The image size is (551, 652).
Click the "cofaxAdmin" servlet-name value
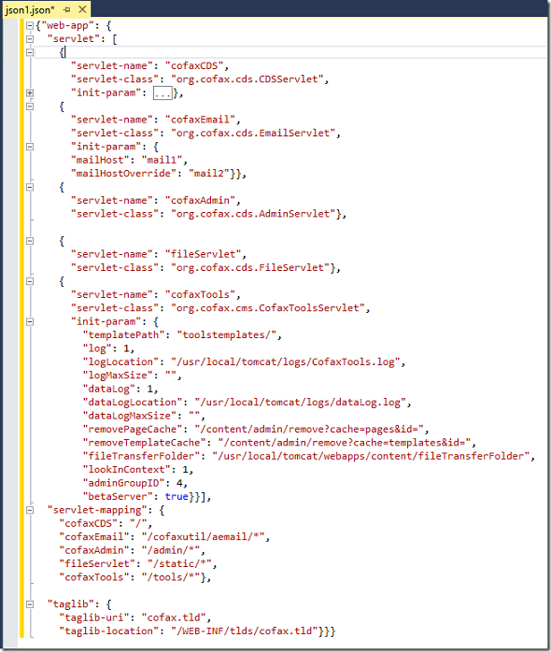coord(201,201)
